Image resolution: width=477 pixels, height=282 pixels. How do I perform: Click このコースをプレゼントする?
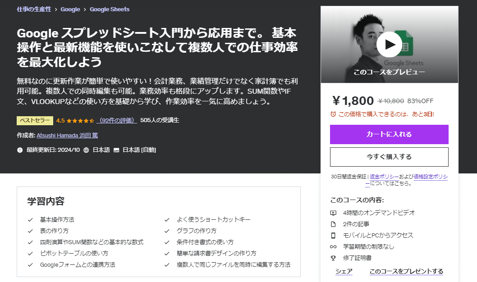pos(406,271)
